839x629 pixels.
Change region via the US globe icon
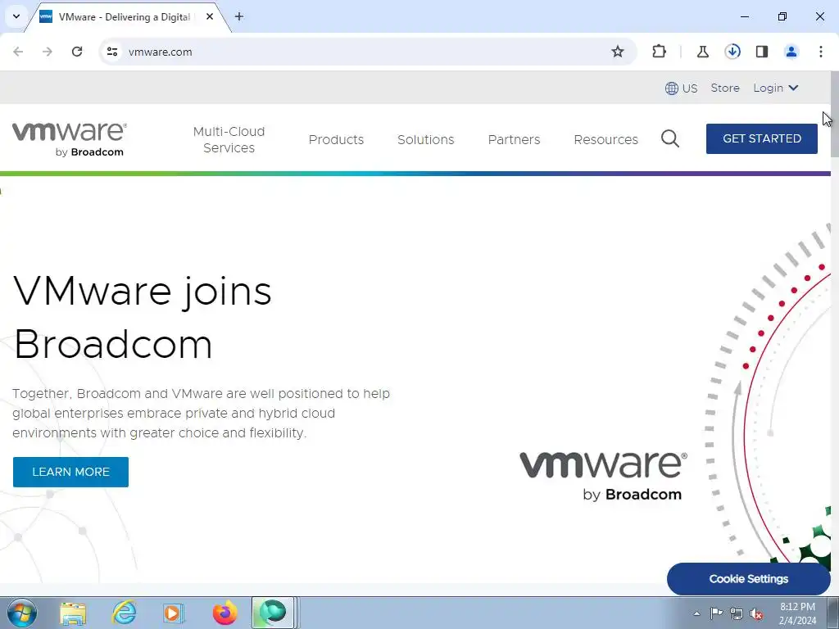[681, 88]
